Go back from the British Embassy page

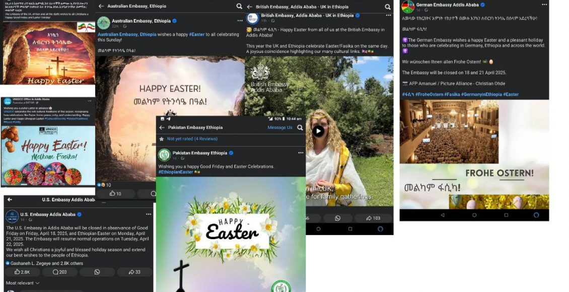[x=249, y=7]
